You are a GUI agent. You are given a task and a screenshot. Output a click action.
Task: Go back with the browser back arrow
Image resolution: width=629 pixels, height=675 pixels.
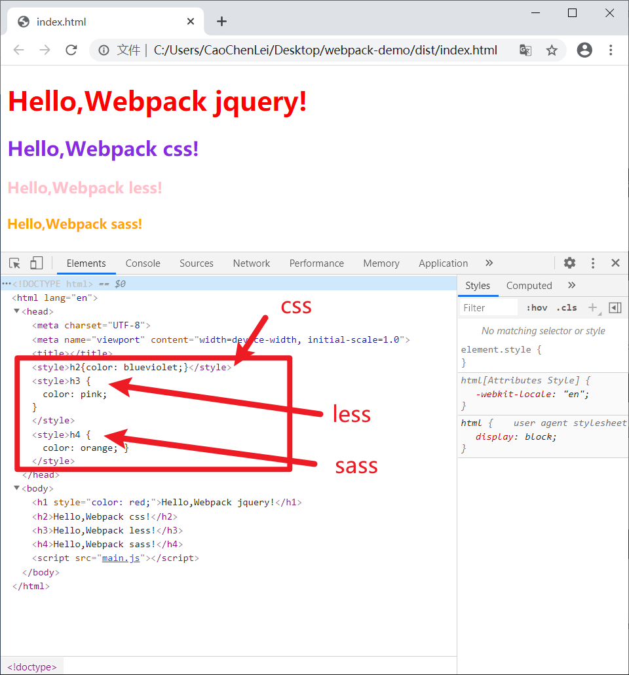click(x=18, y=50)
